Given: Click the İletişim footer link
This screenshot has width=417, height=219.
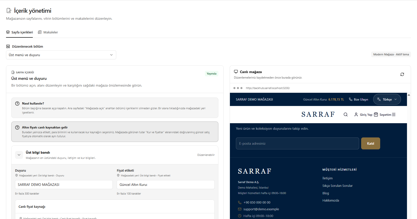Looking at the screenshot, I should coord(328,178).
